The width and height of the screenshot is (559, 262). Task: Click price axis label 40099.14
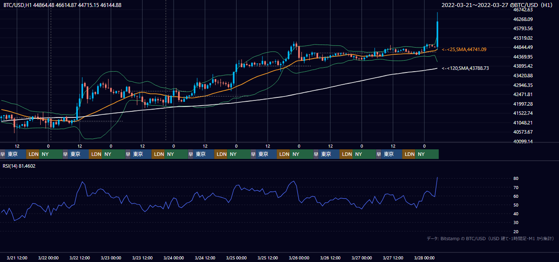523,141
